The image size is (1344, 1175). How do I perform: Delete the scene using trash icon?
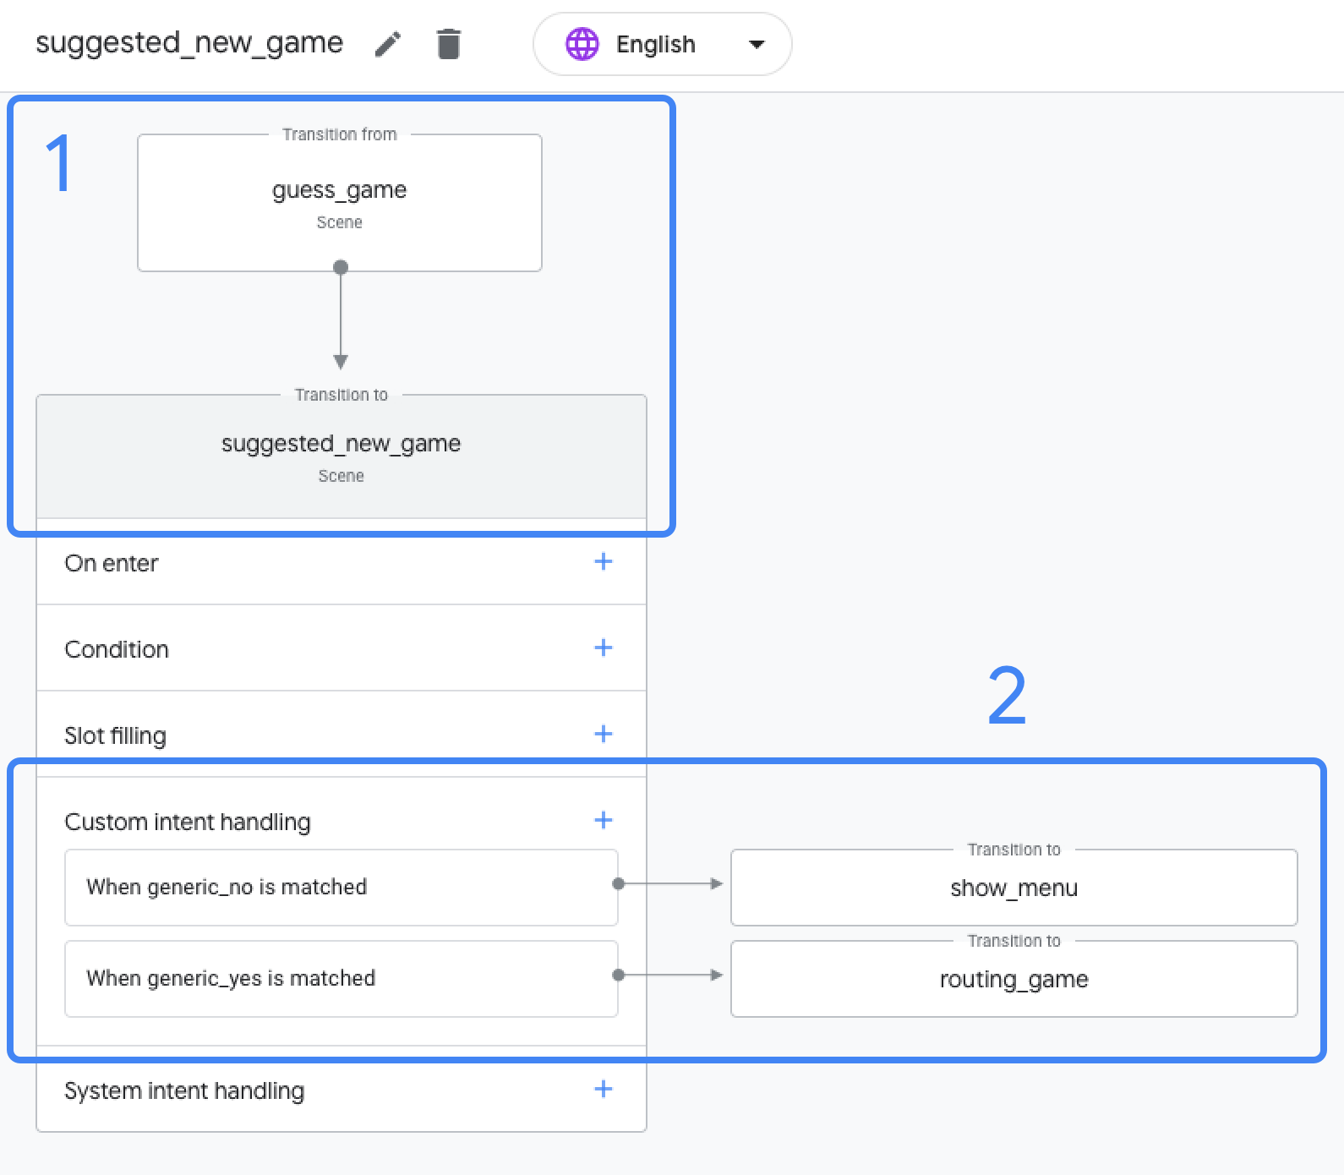(x=448, y=44)
